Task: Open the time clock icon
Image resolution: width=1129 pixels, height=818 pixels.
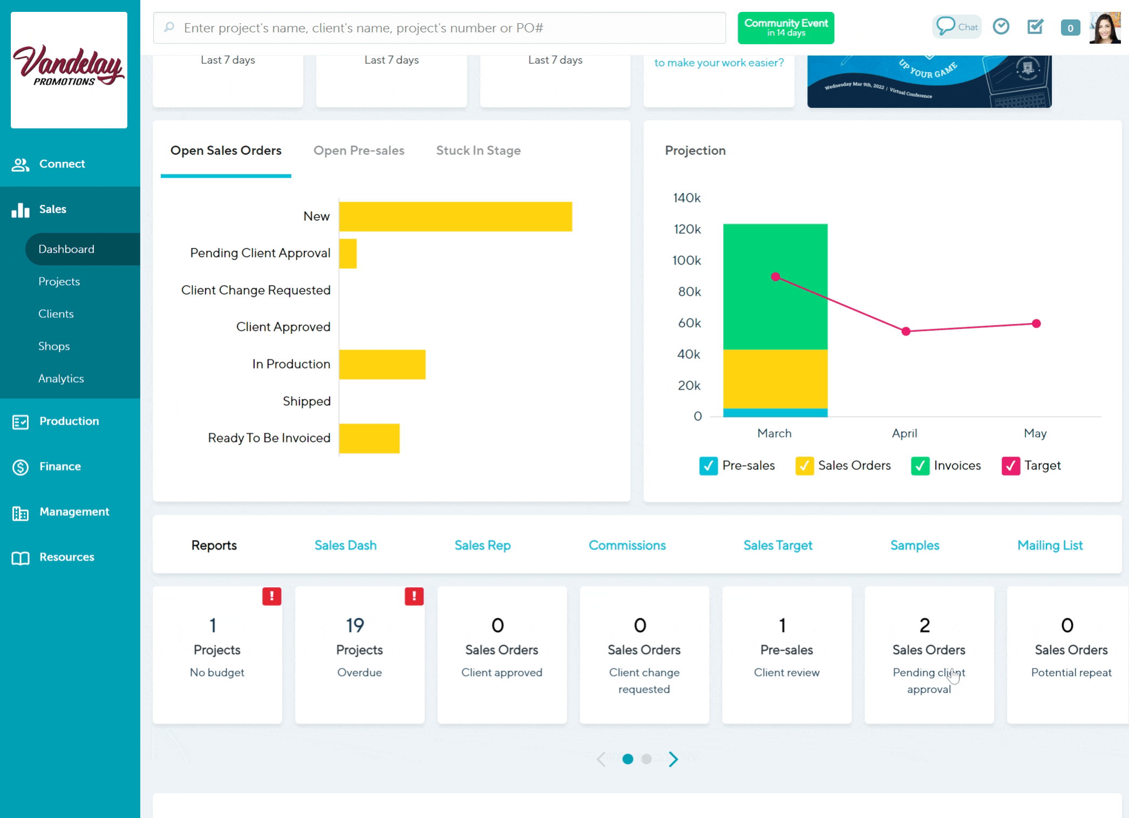Action: pos(1001,26)
